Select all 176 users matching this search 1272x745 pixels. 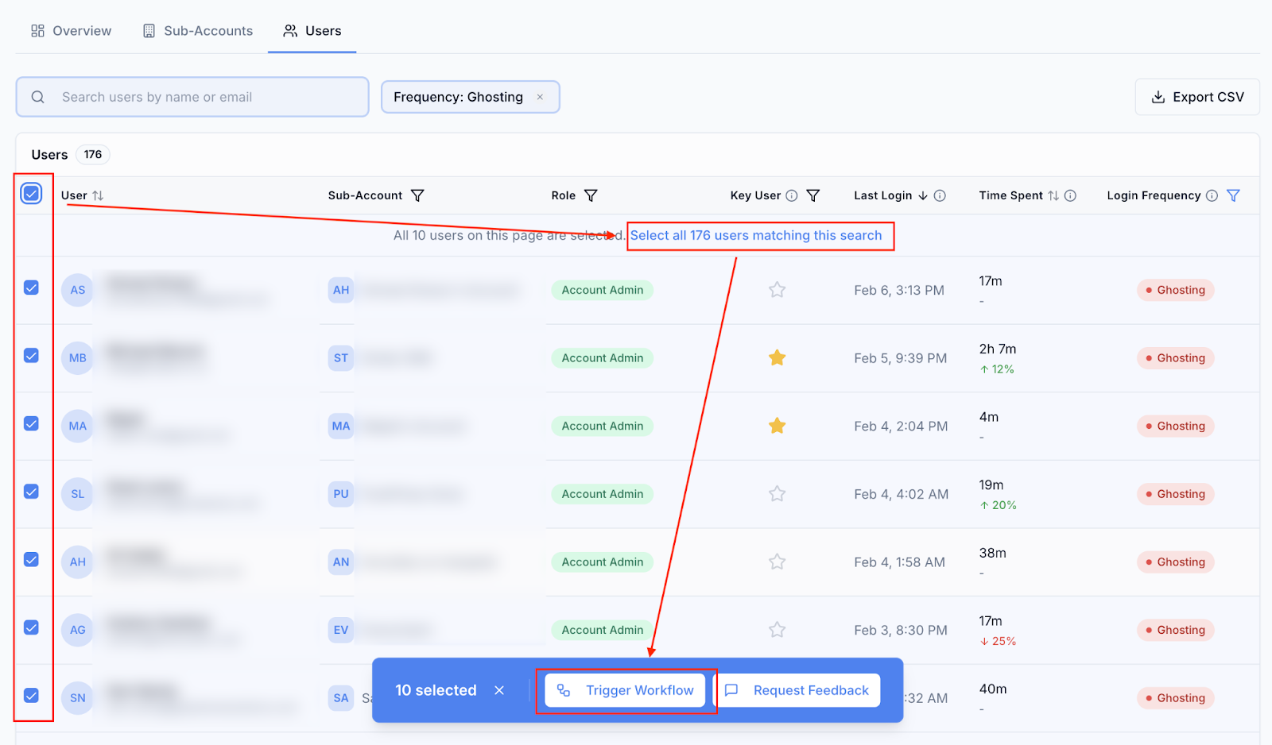756,235
